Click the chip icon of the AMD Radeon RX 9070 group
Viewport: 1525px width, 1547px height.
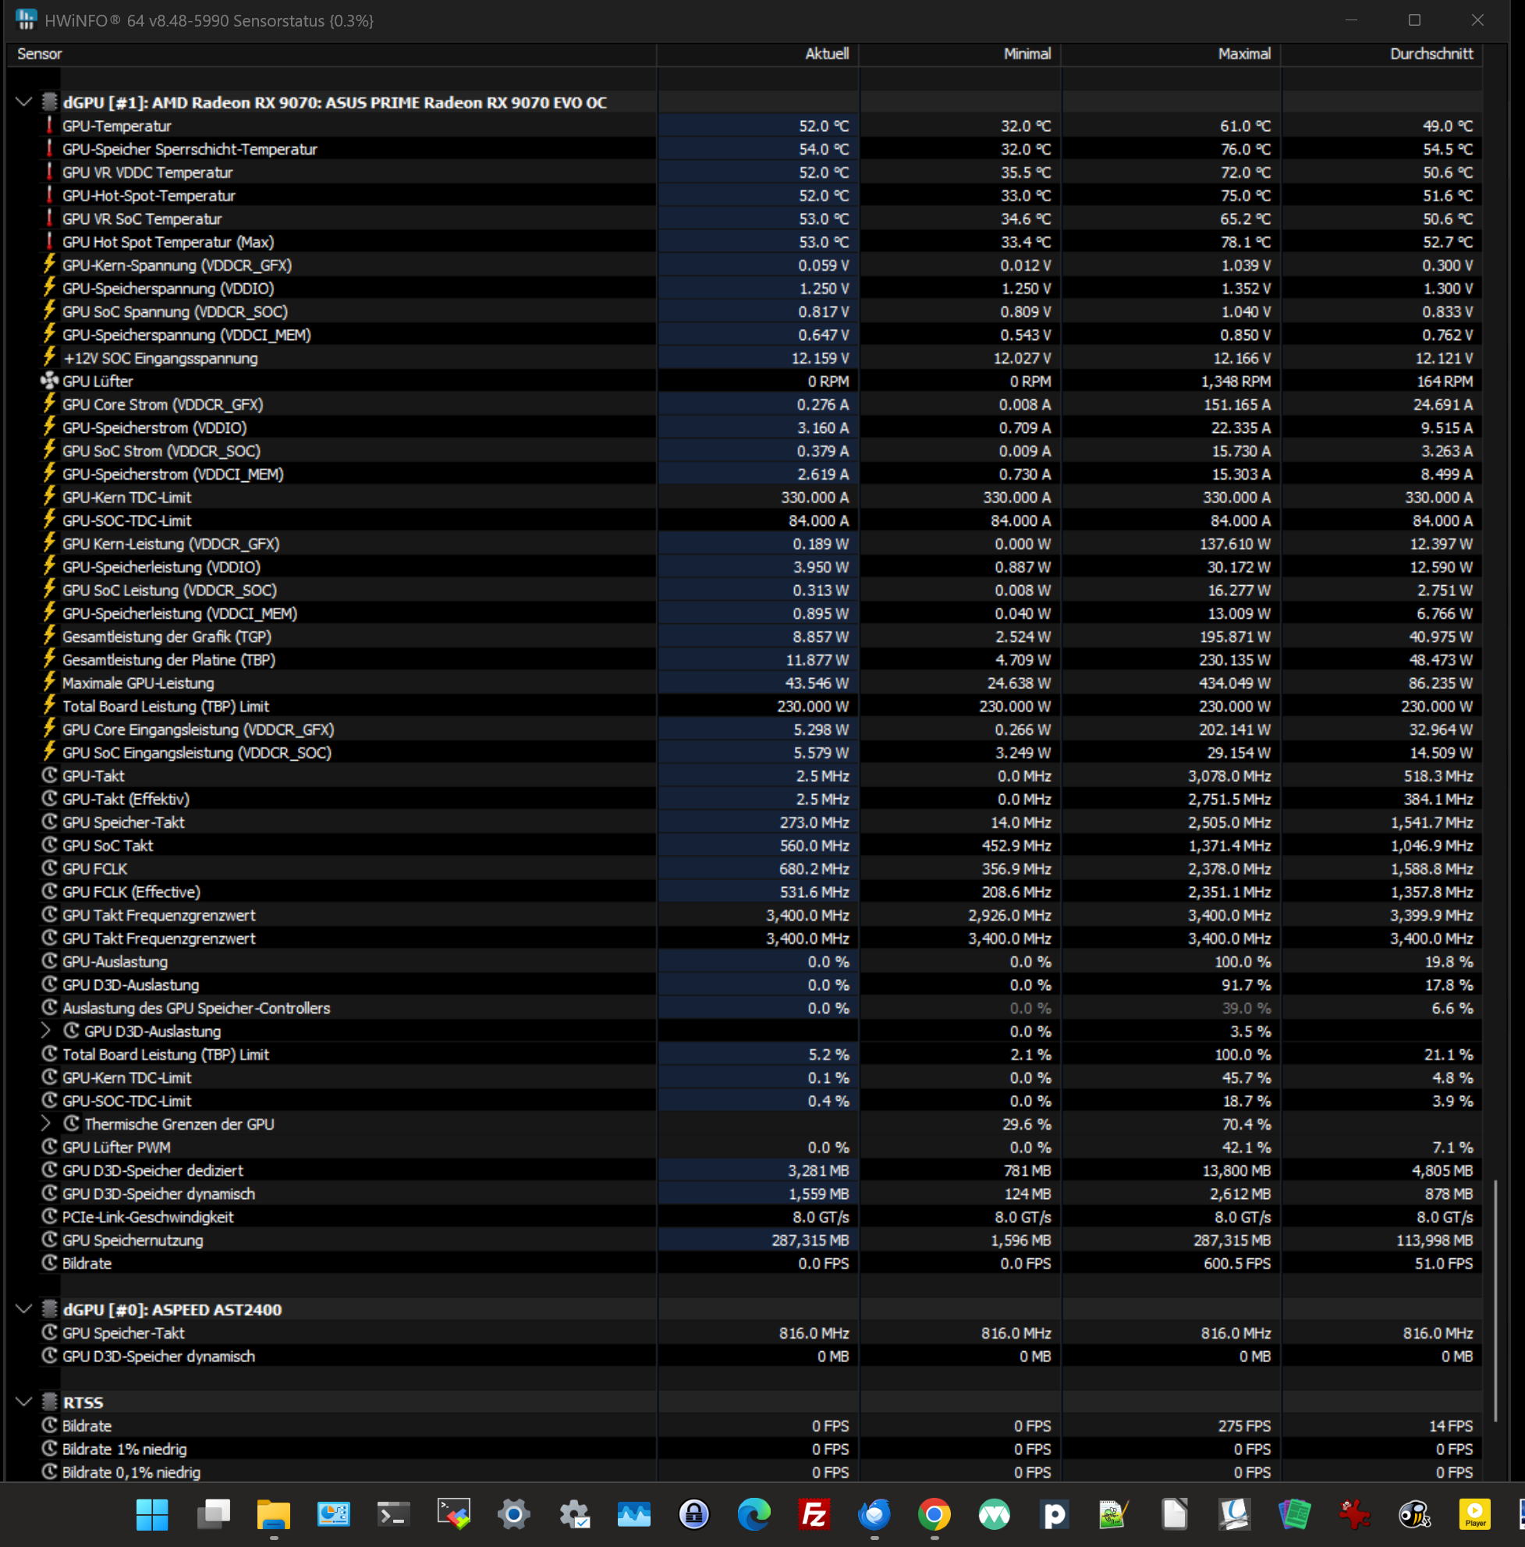point(50,101)
